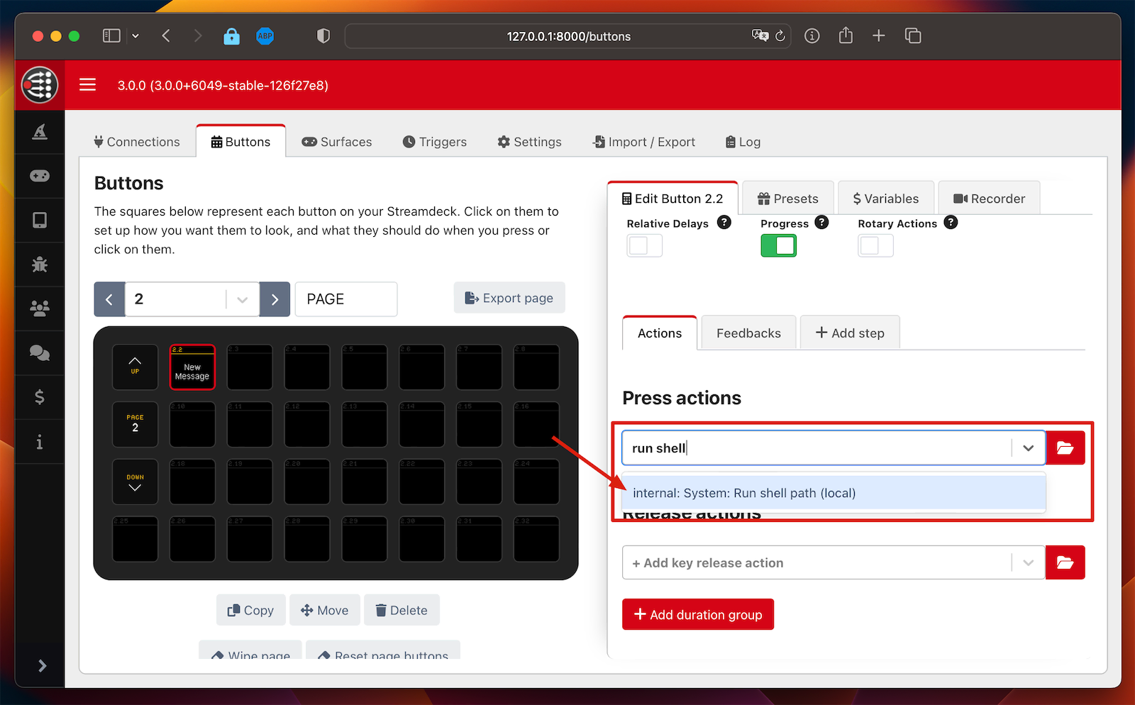1135x705 pixels.
Task: Open the Triggers tab
Action: coord(435,142)
